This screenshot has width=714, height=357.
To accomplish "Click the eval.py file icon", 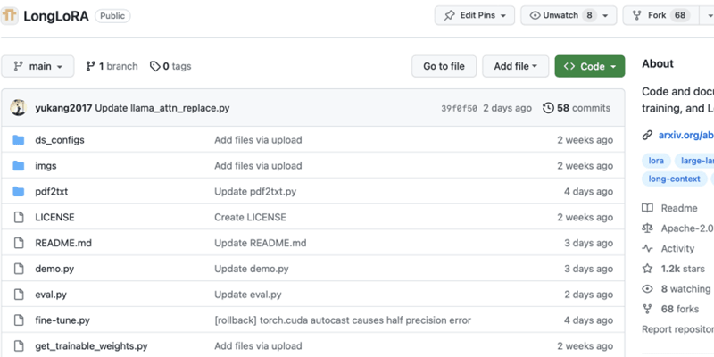I will coord(18,295).
